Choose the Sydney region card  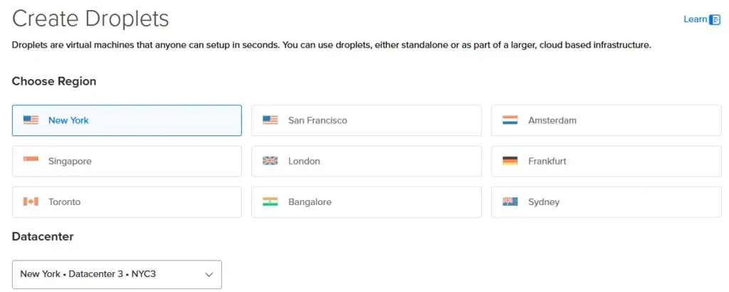pyautogui.click(x=606, y=202)
